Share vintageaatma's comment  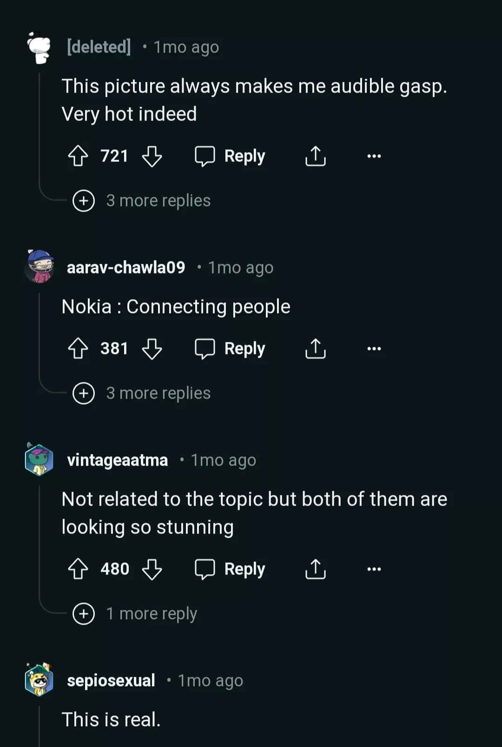coord(316,569)
